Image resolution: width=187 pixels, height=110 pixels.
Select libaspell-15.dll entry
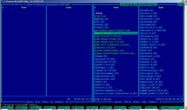pos(105,59)
